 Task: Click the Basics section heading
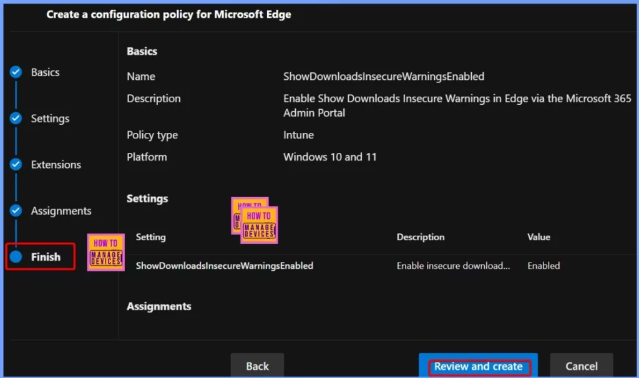pyautogui.click(x=142, y=51)
